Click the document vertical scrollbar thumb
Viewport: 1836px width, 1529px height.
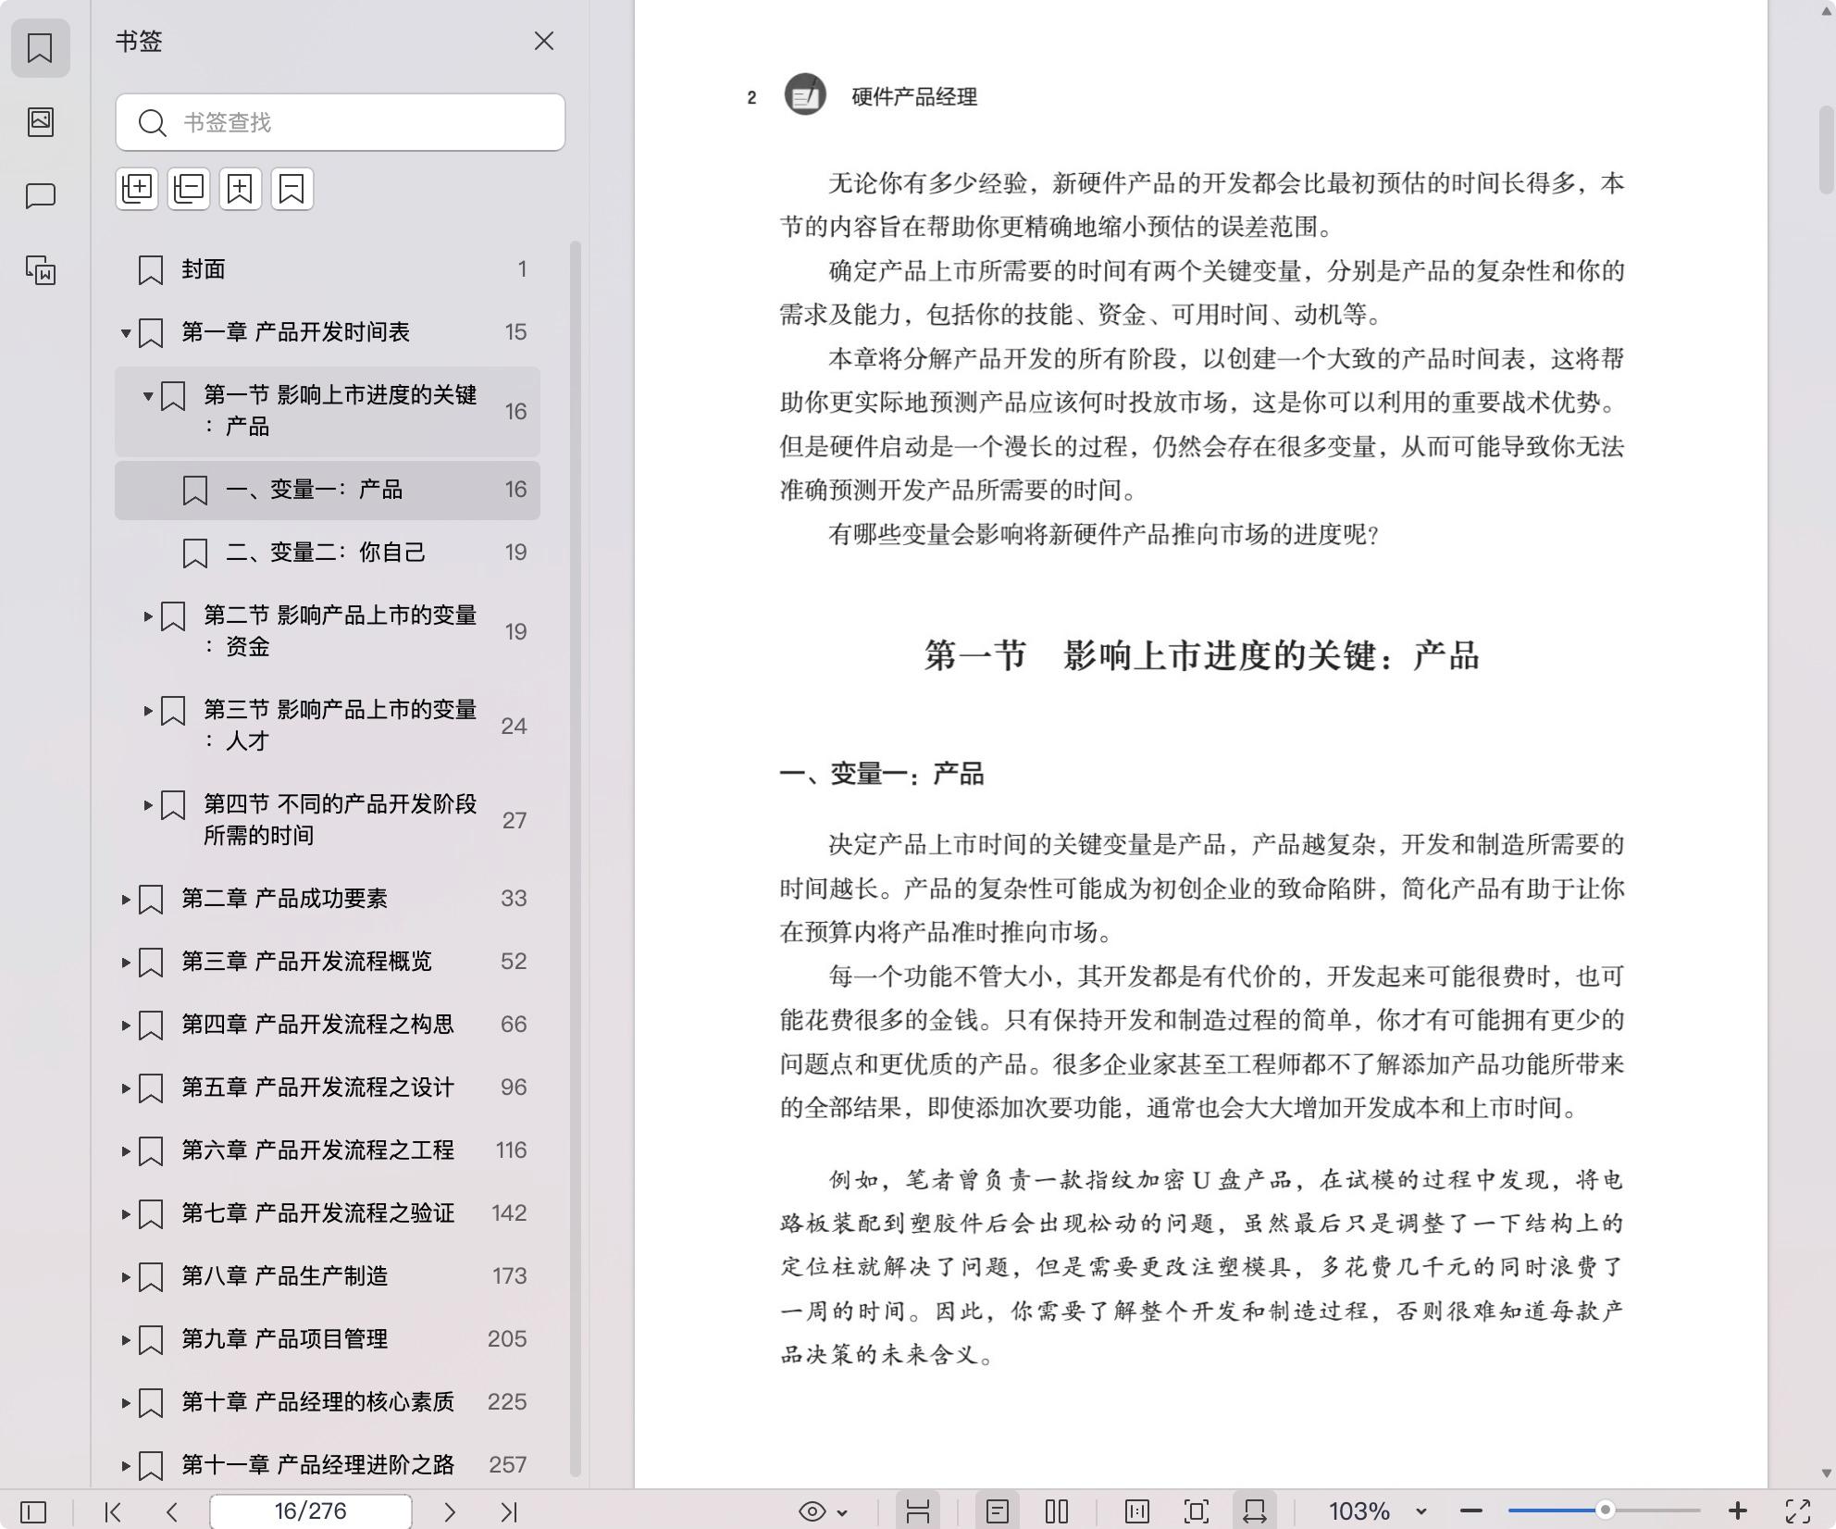click(x=1826, y=150)
